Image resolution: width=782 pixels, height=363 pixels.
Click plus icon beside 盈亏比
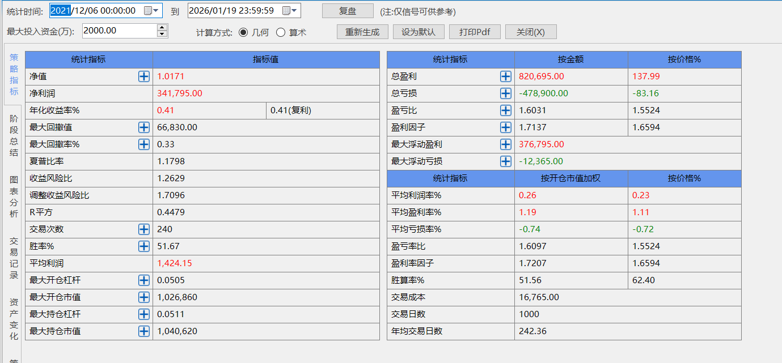pos(506,110)
